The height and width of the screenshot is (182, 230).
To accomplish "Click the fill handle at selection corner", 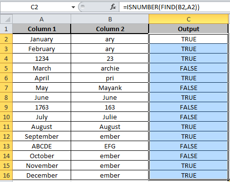I will point(229,180).
